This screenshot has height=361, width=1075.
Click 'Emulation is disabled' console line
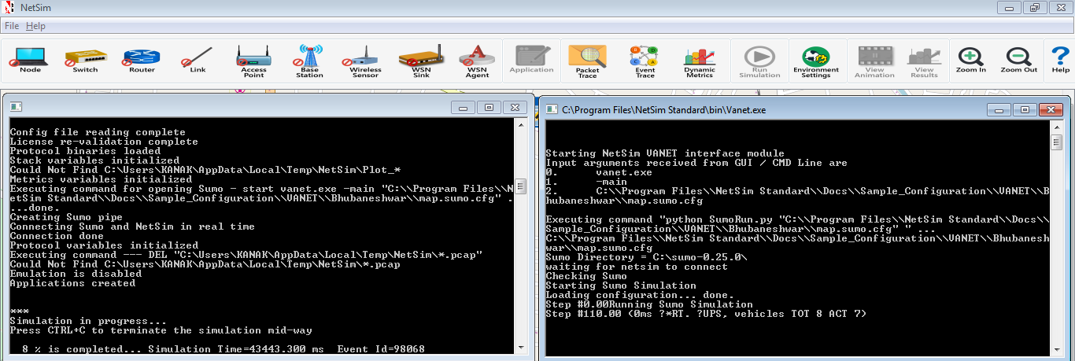tap(76, 274)
